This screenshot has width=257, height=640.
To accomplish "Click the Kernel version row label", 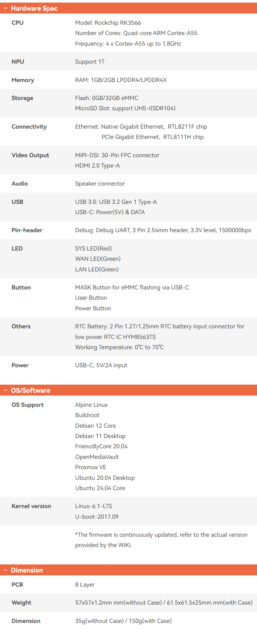I will pos(31,506).
